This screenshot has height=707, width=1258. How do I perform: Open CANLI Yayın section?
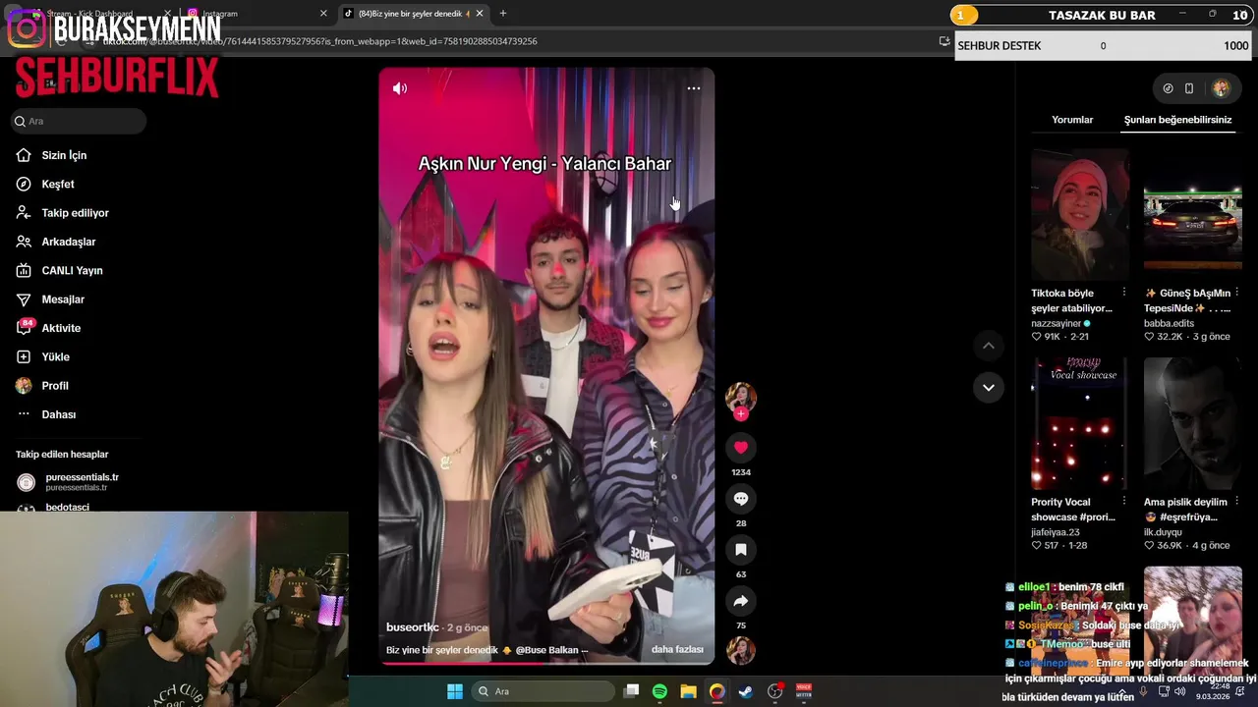(72, 271)
